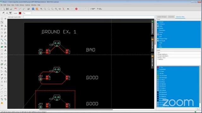Click the red Stop icon
Image resolution: width=202 pixels, height=113 pixels.
click(x=76, y=9)
